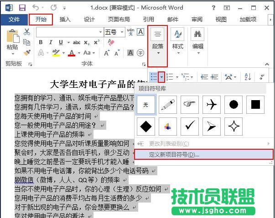Expand the 样式 styles group
Viewport: 275px width, 218px height.
[x=178, y=41]
